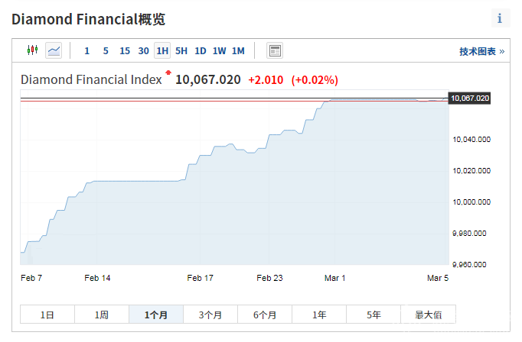
Task: Set interval to 1M
Action: click(239, 51)
